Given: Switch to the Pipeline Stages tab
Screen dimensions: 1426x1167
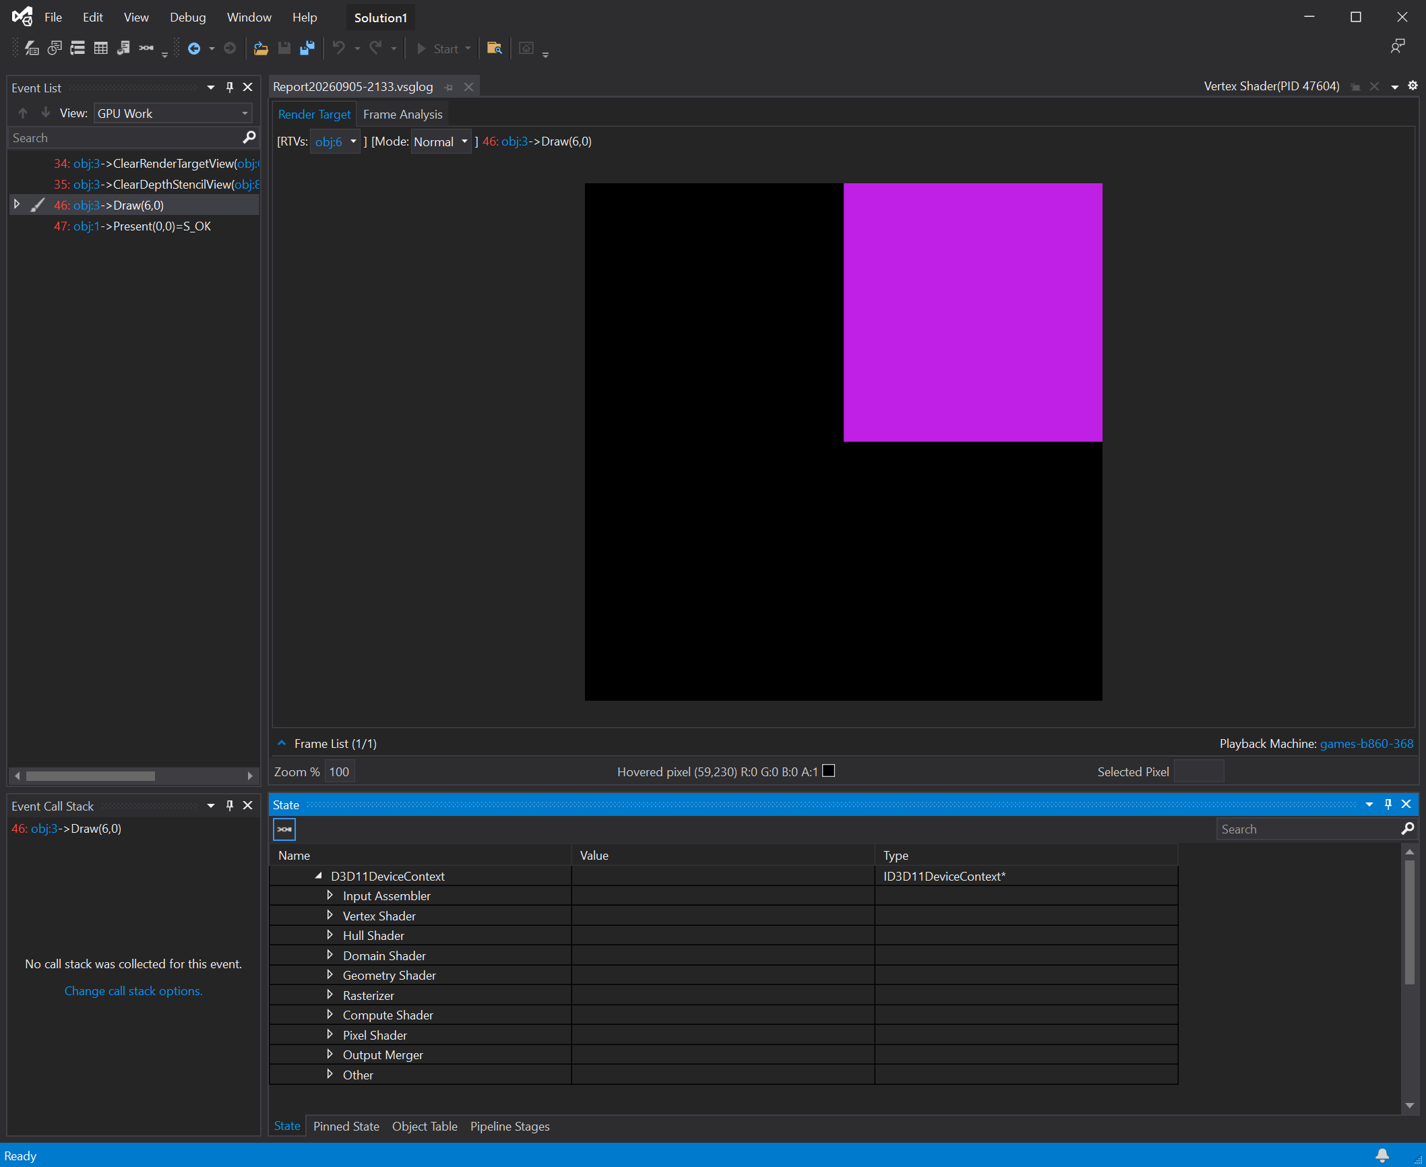Looking at the screenshot, I should tap(510, 1127).
